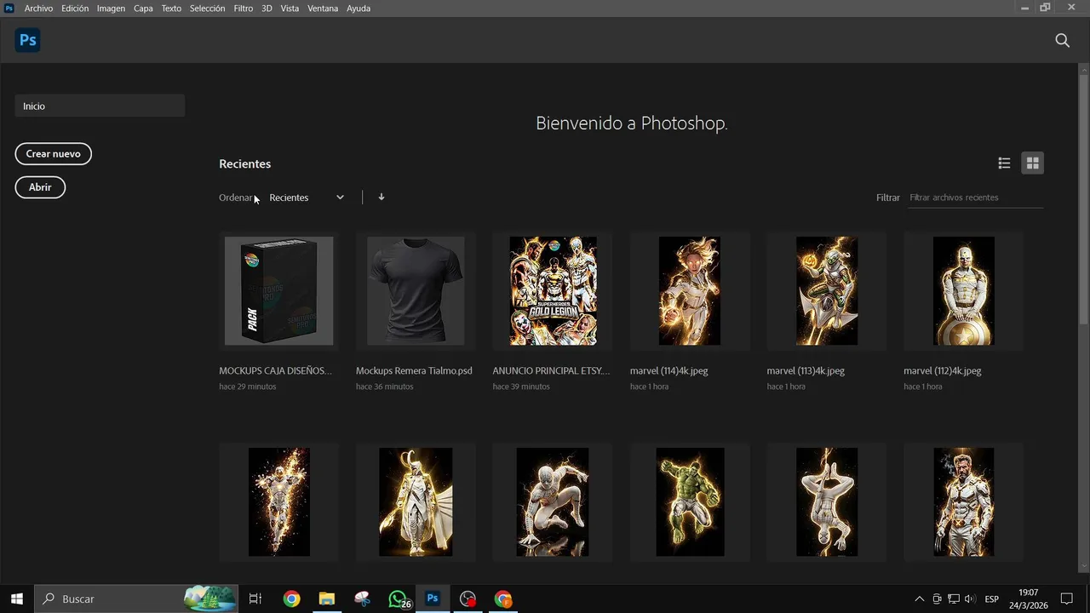
Task: Click the taskbar Buscar search box
Action: point(136,599)
